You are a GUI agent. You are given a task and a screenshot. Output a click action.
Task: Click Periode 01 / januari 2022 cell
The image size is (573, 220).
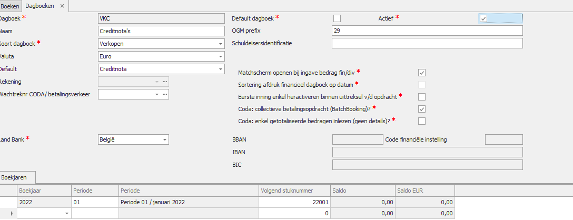click(189, 203)
